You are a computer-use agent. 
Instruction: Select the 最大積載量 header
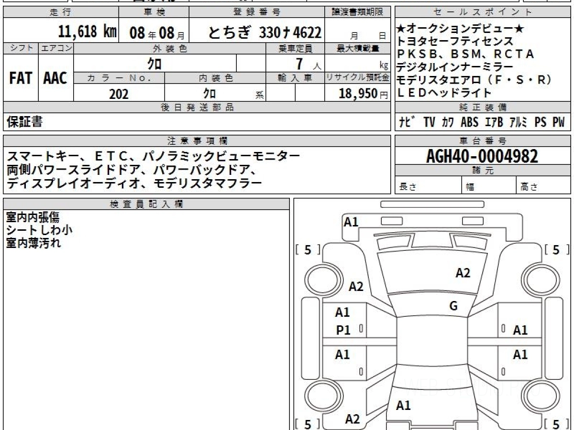(357, 48)
